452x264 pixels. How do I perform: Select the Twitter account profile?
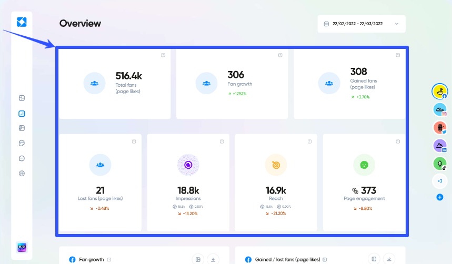pos(439,128)
